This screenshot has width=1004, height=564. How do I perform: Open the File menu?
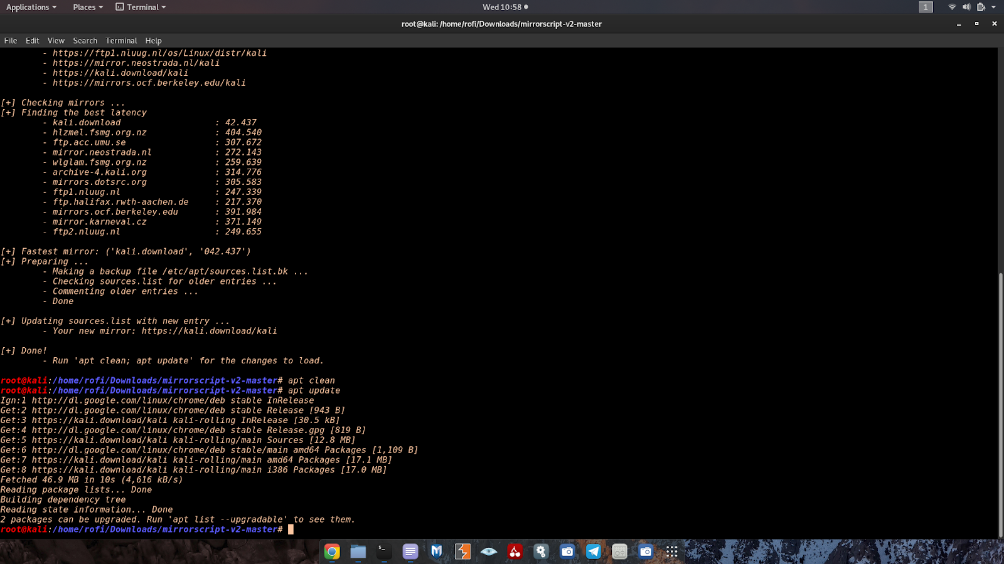coord(11,41)
